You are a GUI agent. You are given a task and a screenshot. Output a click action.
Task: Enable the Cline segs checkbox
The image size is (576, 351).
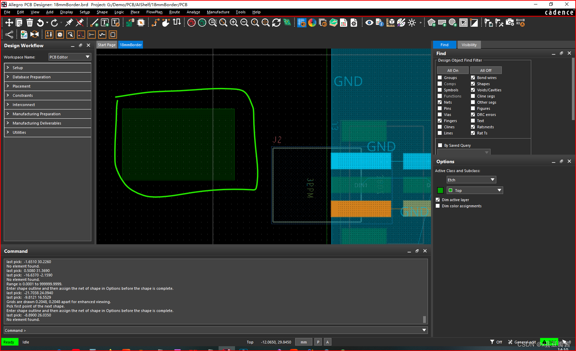click(473, 96)
